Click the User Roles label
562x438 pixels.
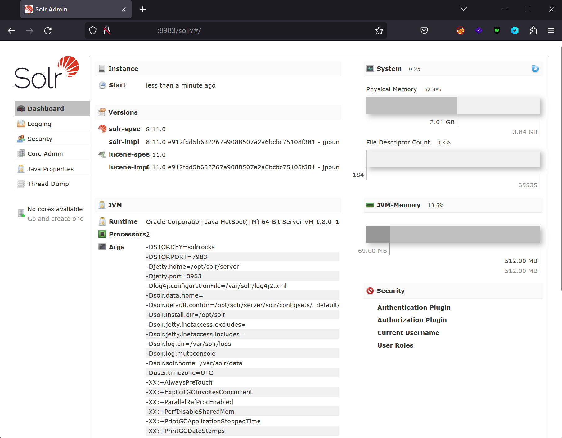click(395, 345)
